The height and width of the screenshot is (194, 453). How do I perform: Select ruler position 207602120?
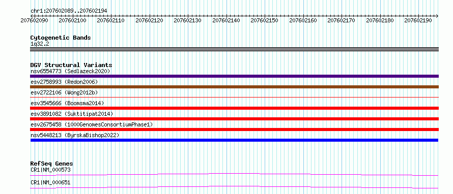pos(149,20)
